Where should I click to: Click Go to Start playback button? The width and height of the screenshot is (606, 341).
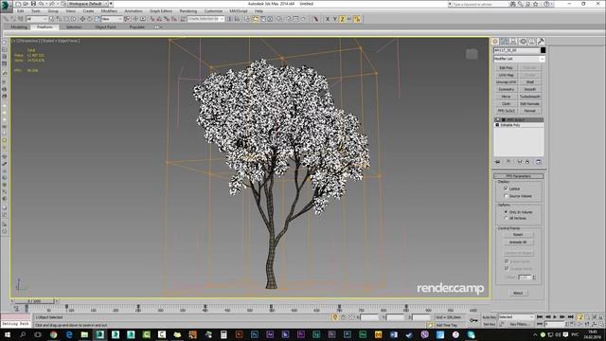[540, 317]
